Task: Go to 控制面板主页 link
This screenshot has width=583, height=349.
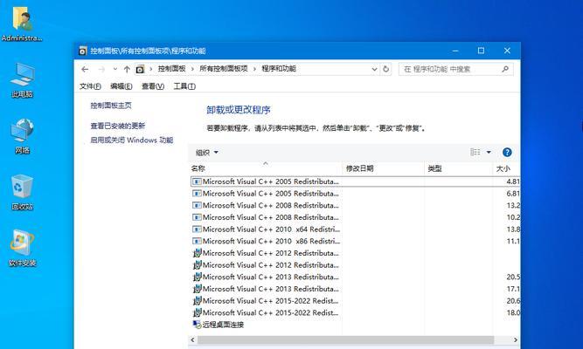Action: (x=111, y=106)
